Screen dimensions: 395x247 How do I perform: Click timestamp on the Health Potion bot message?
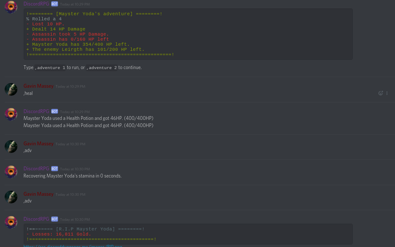(x=75, y=112)
